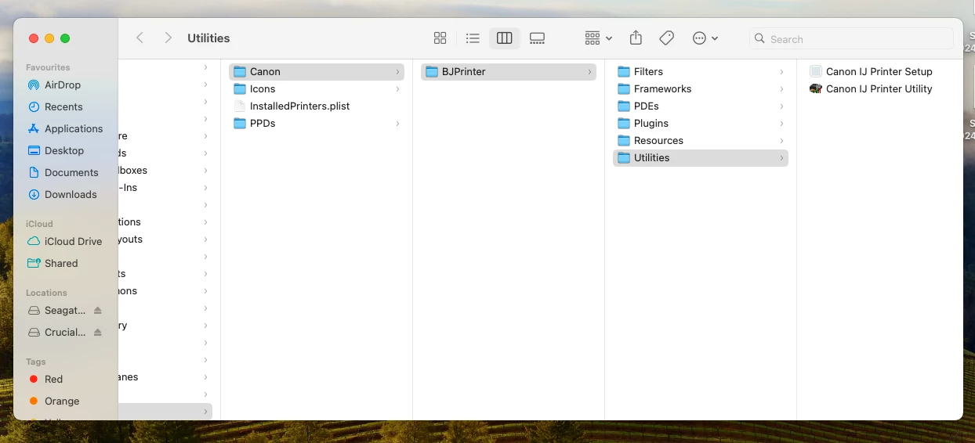Click the Locations section header
The image size is (975, 443).
tap(46, 293)
